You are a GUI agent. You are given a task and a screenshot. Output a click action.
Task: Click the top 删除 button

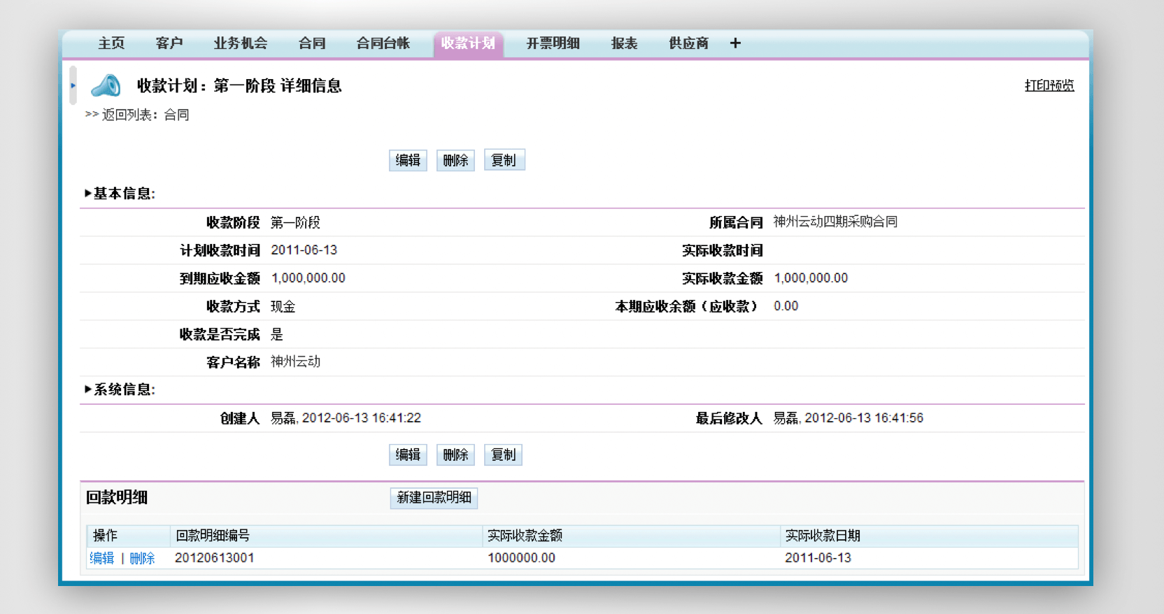455,160
